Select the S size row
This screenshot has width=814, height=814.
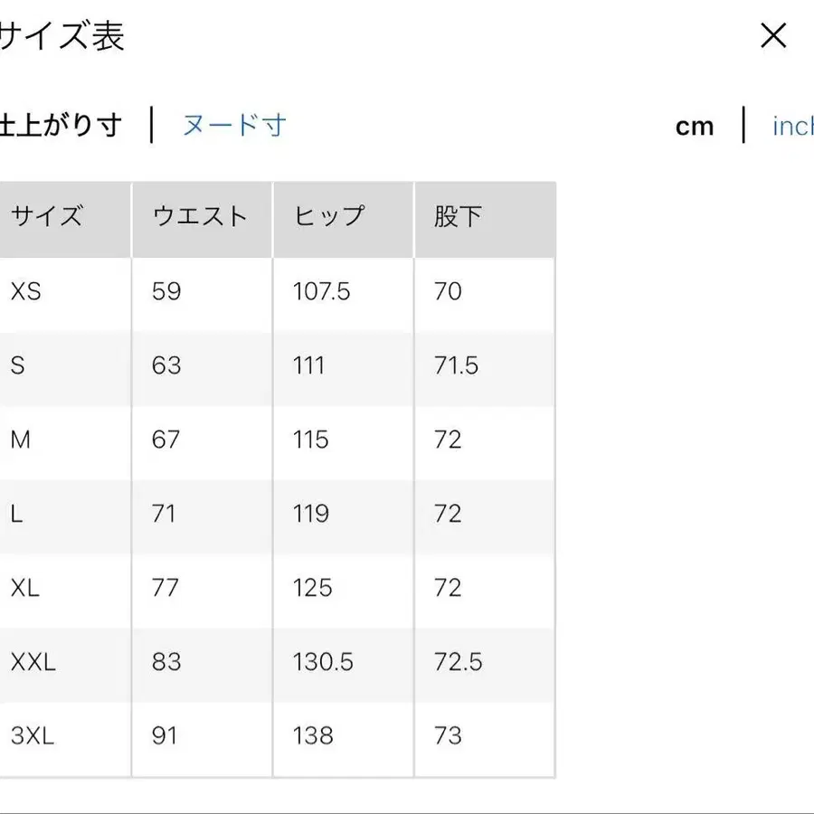[54, 365]
